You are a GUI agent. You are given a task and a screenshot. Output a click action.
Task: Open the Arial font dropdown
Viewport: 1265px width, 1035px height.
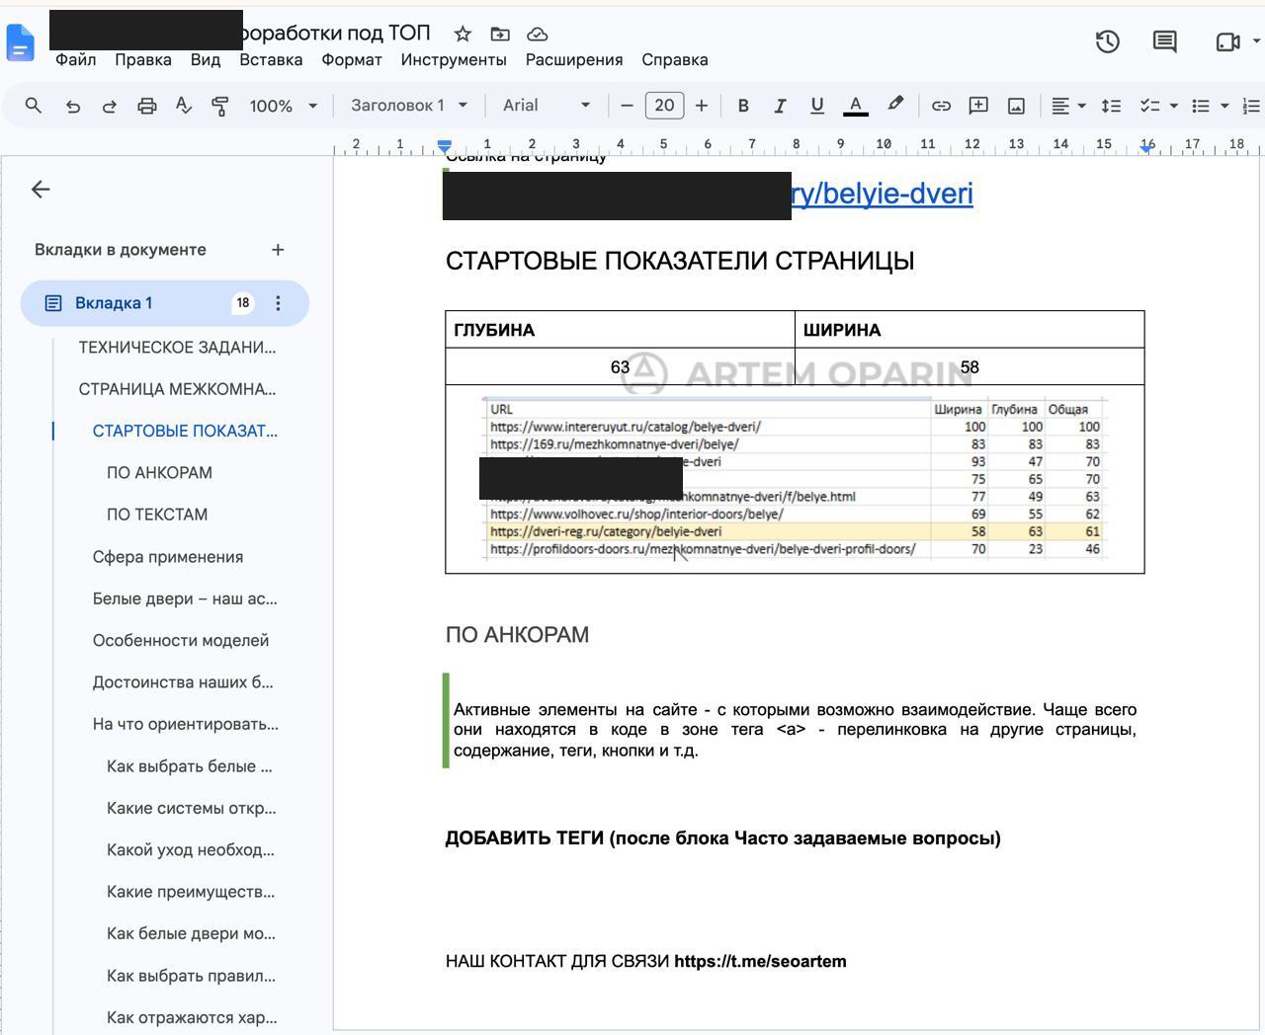point(547,106)
